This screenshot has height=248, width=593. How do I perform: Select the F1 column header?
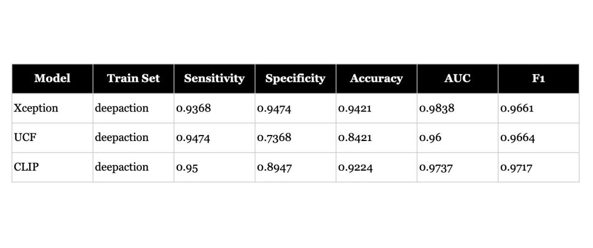538,78
